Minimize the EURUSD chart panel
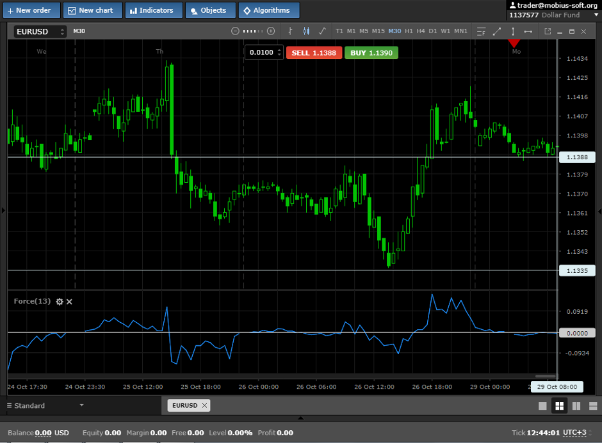 (x=560, y=32)
